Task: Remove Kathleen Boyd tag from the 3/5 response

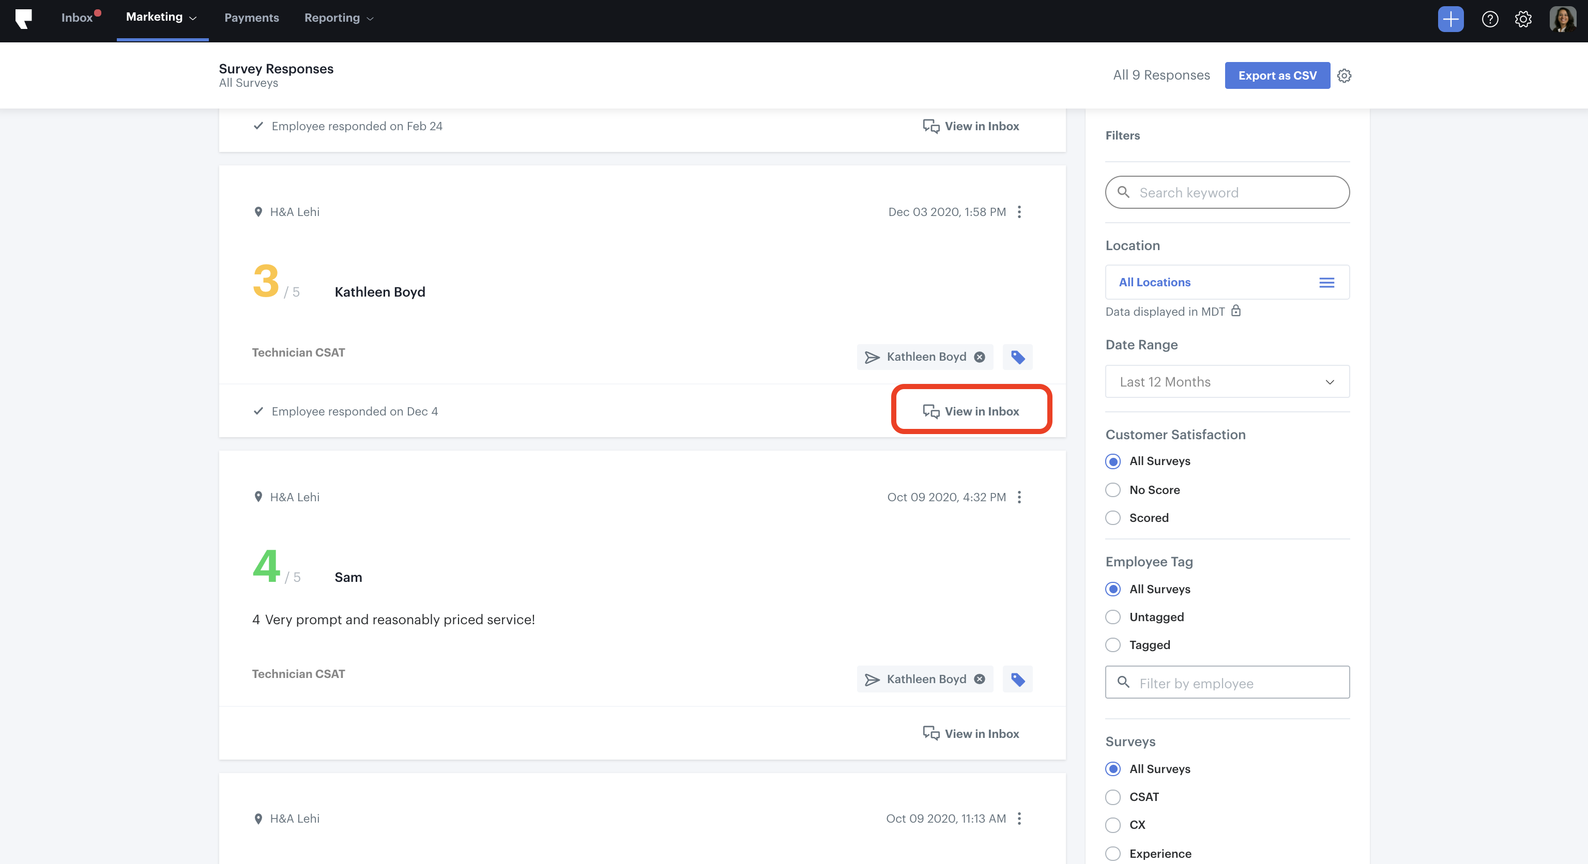Action: click(980, 357)
